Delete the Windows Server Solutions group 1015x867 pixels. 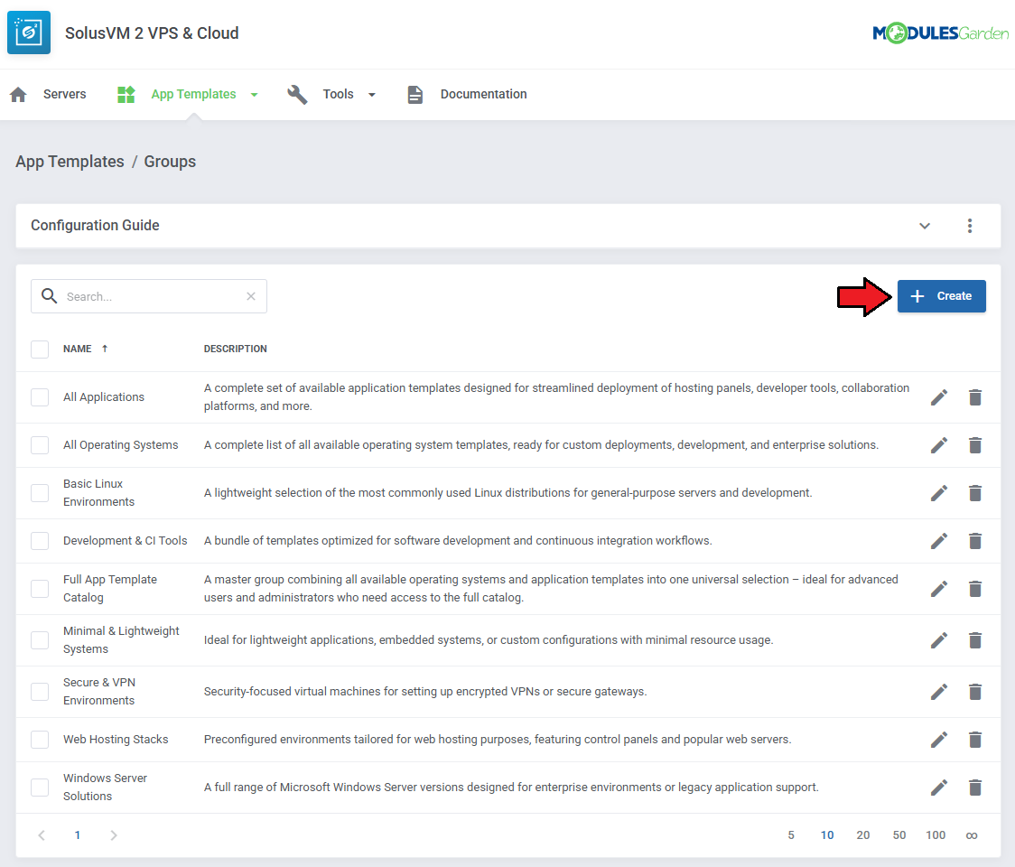(x=975, y=788)
